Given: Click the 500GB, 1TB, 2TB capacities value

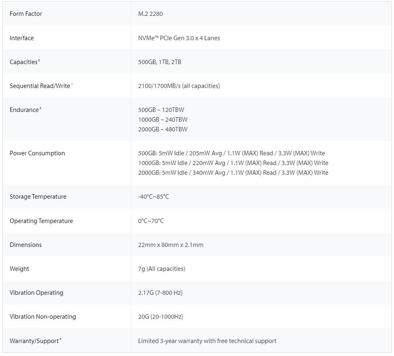Looking at the screenshot, I should point(159,62).
